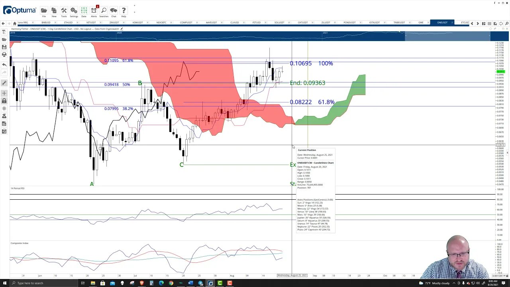Click the refresh data circular icon
Viewport: 510px width, 287px height.
click(x=501, y=24)
